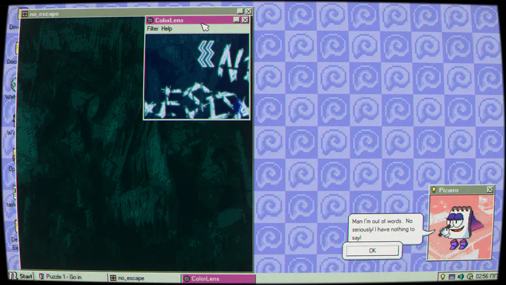Minimize the ColorLens window
Viewport: 506px width, 285px height.
237,20
